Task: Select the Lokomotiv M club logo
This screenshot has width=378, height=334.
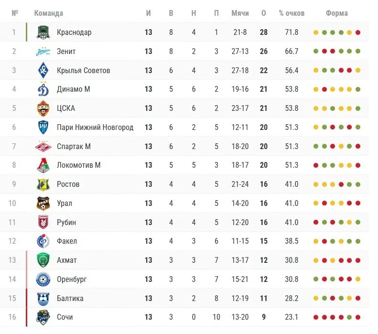Action: 43,165
